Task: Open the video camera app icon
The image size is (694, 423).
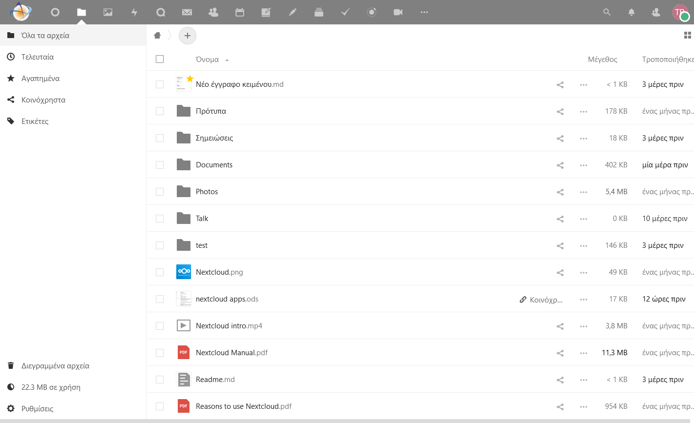Action: (x=398, y=12)
